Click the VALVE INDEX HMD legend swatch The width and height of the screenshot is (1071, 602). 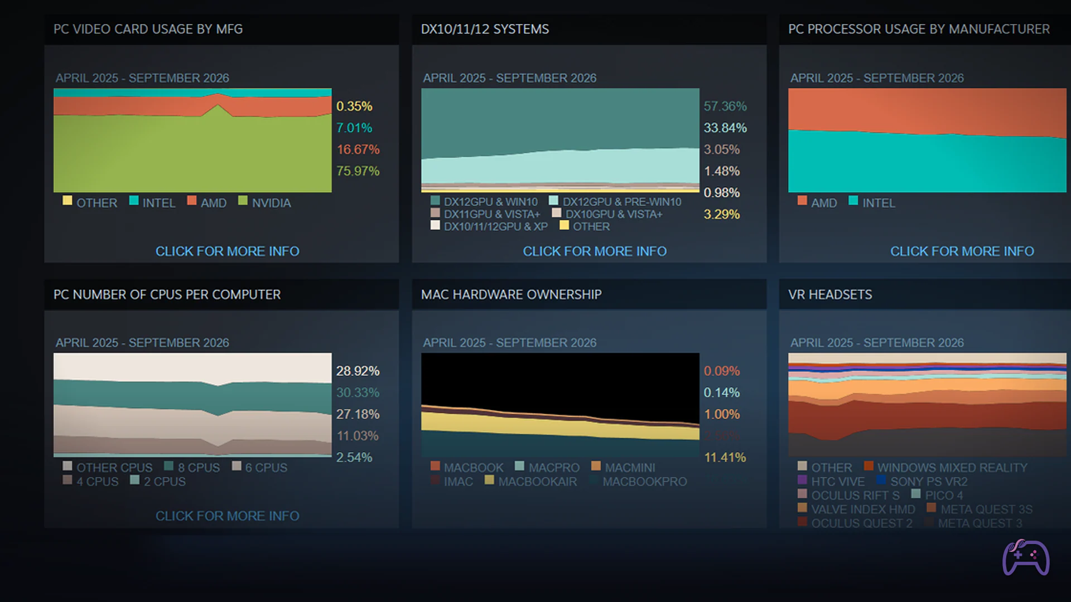pos(802,508)
